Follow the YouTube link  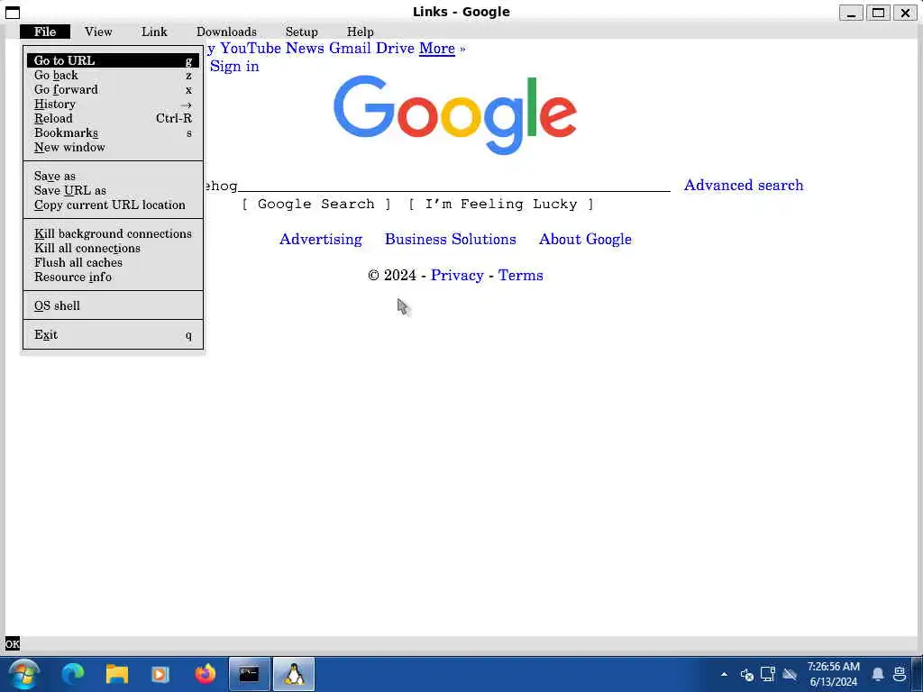(x=251, y=49)
